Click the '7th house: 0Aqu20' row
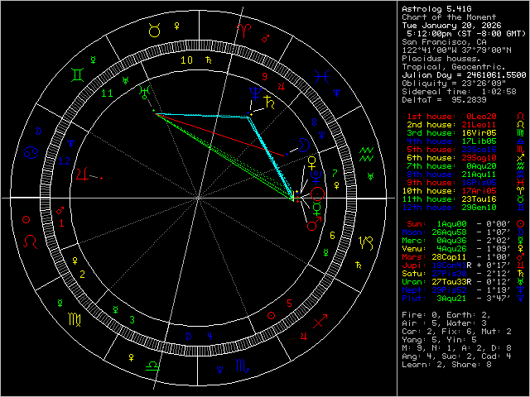Viewport: 530px width, 397px height. pyautogui.click(x=451, y=166)
